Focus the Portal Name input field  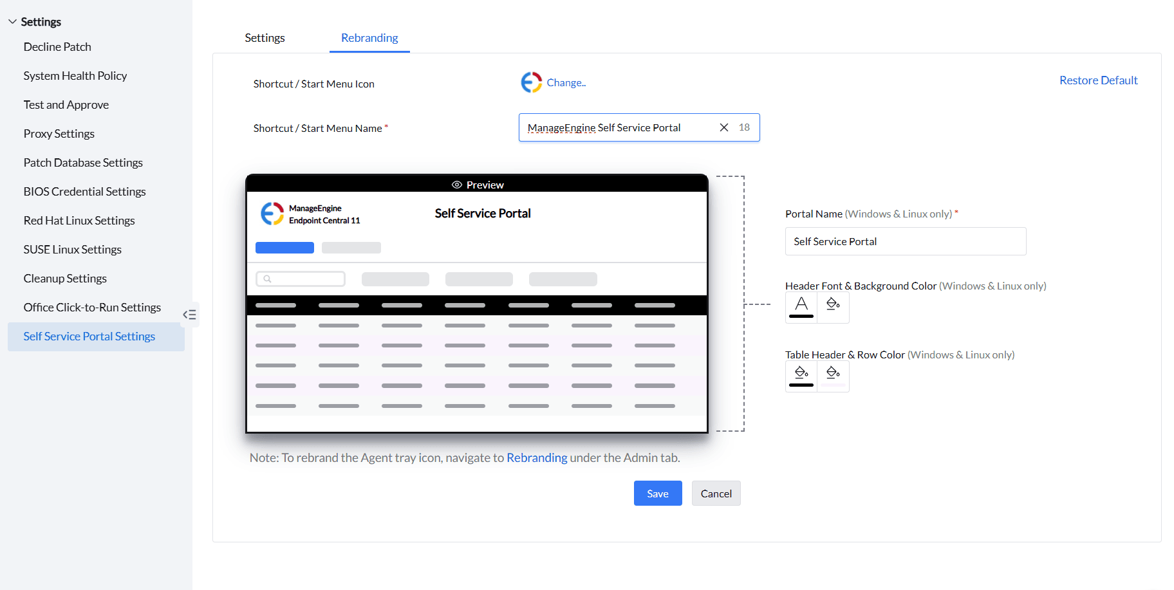coord(906,241)
